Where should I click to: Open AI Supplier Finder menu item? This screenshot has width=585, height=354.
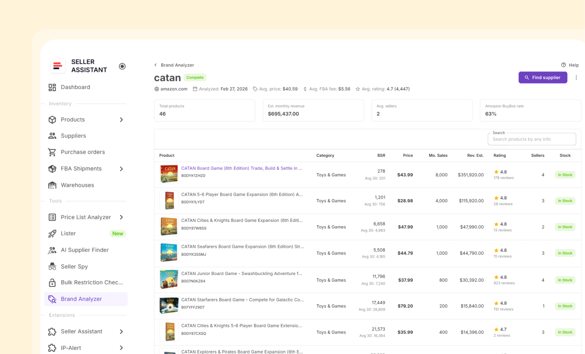84,250
